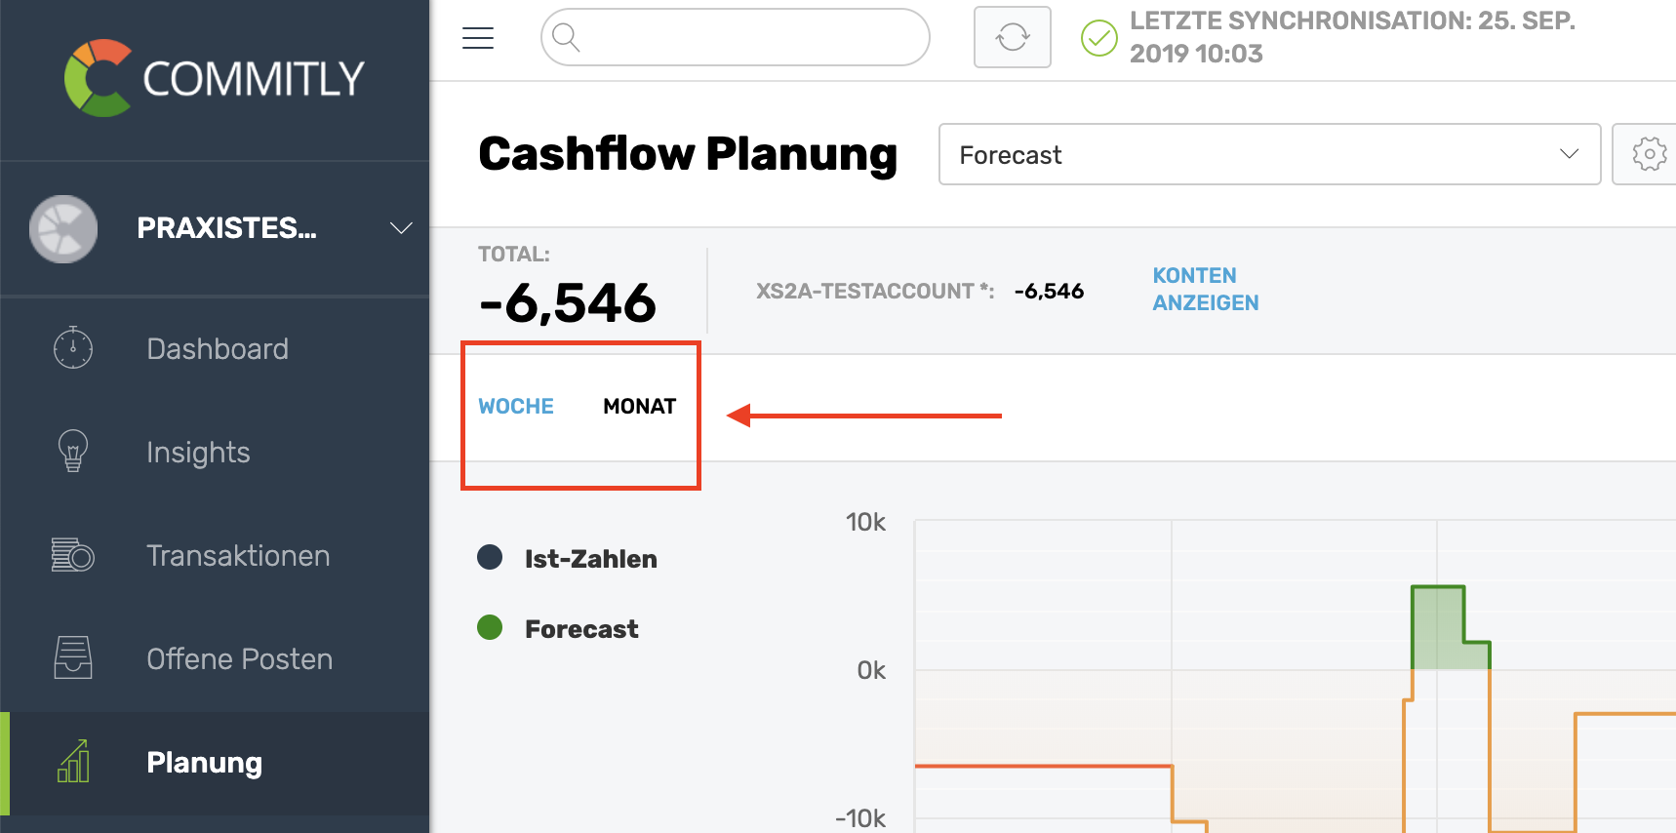Click the Commitly logo
Image resolution: width=1676 pixels, height=833 pixels.
pos(215,78)
